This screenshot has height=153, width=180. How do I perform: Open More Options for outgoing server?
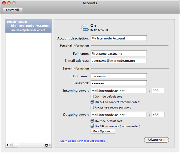[103, 131]
